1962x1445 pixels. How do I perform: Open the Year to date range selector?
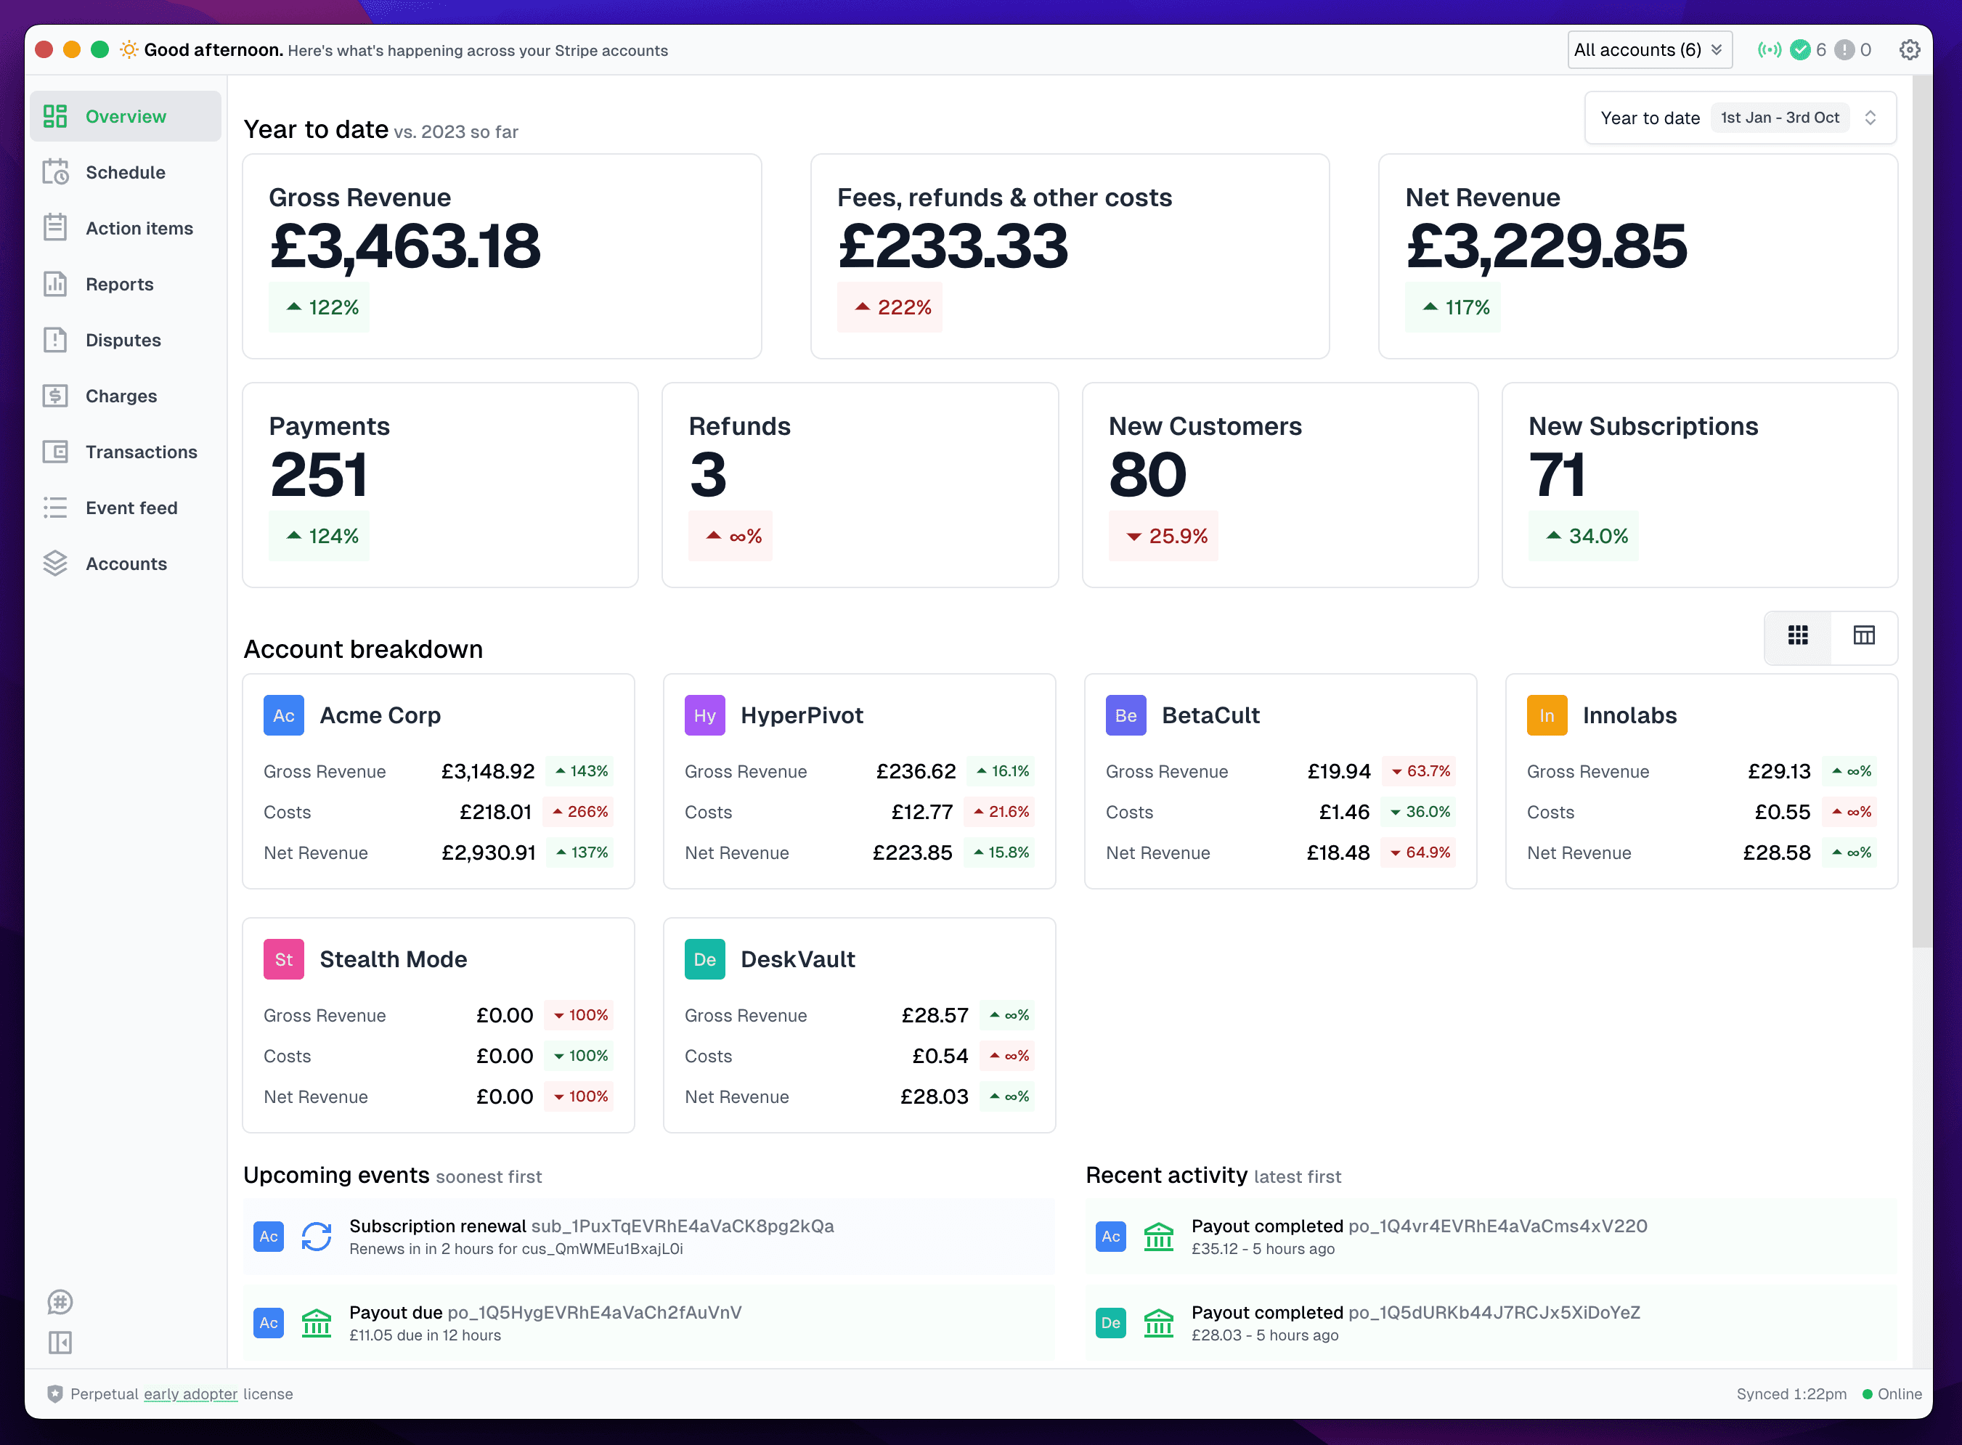point(1740,118)
